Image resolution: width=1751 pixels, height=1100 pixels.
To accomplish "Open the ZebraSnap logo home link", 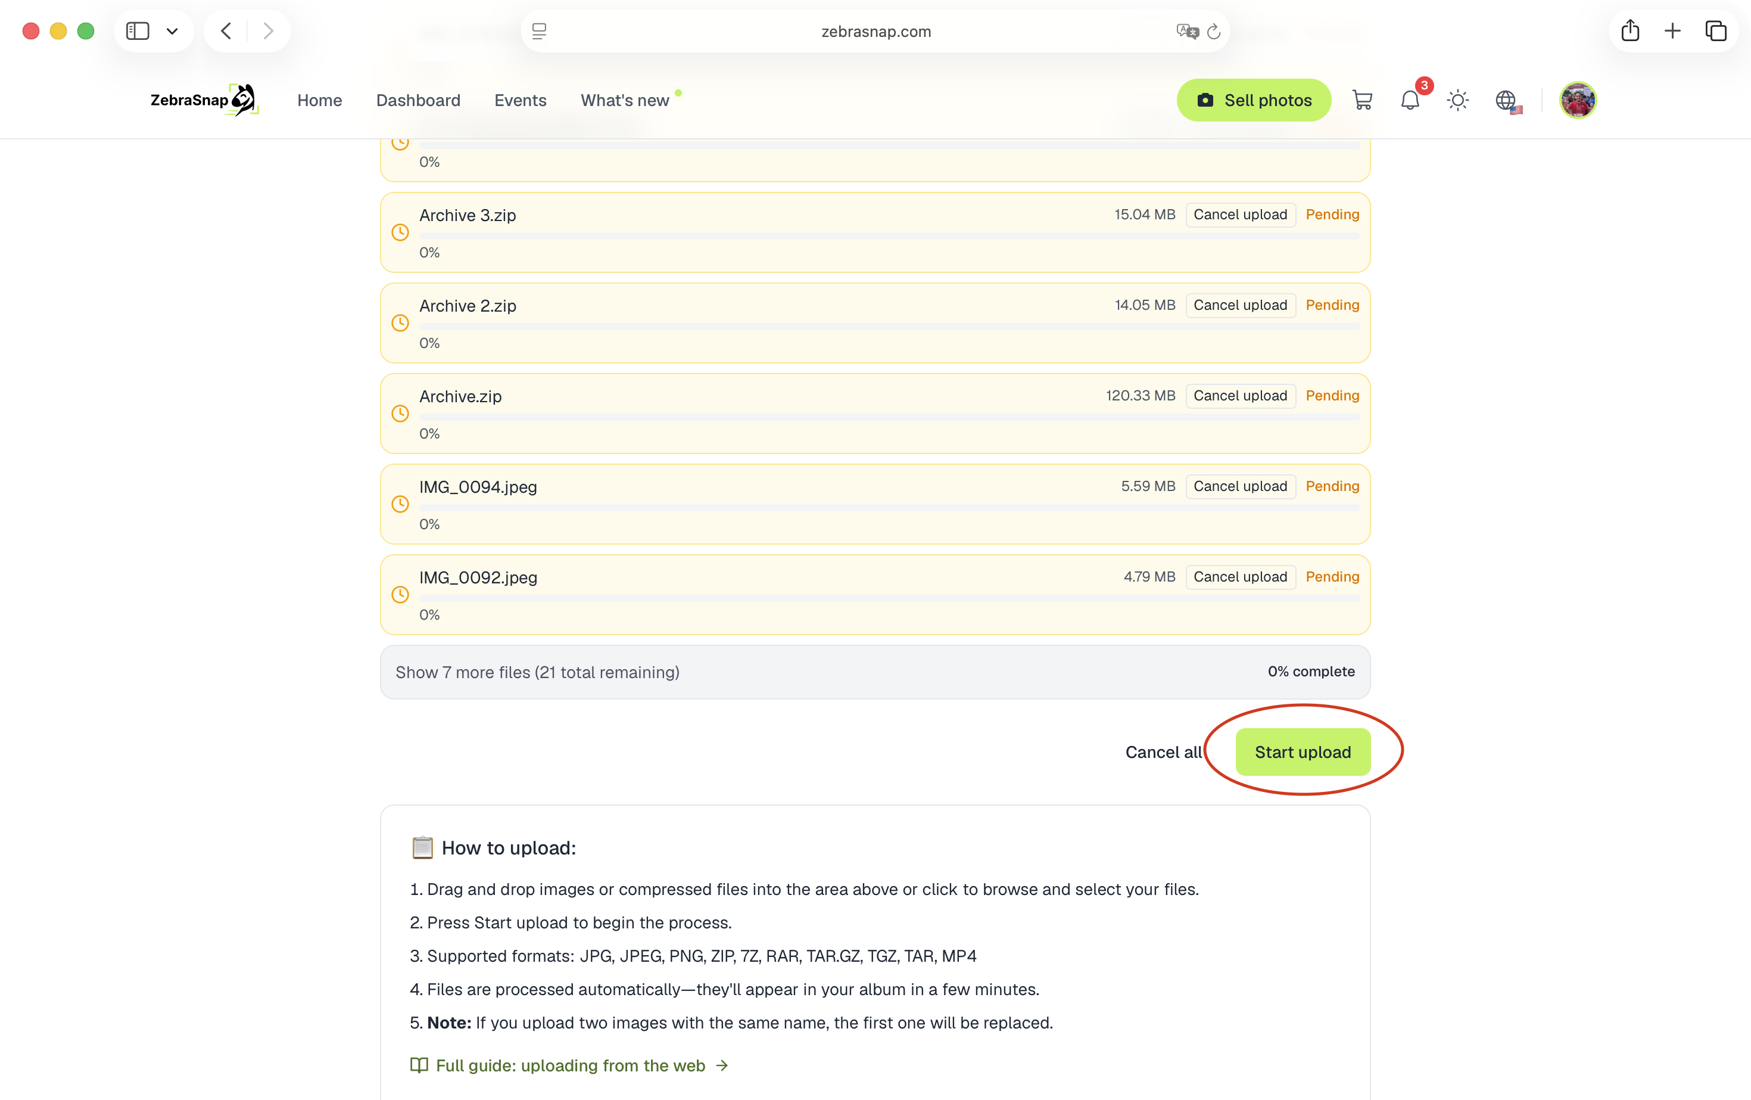I will [204, 100].
